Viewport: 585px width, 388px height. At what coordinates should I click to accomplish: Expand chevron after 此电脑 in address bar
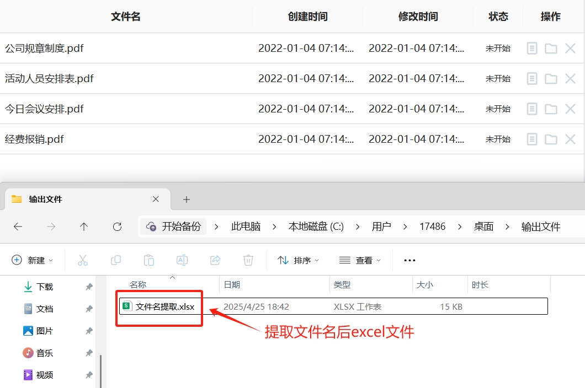(274, 227)
